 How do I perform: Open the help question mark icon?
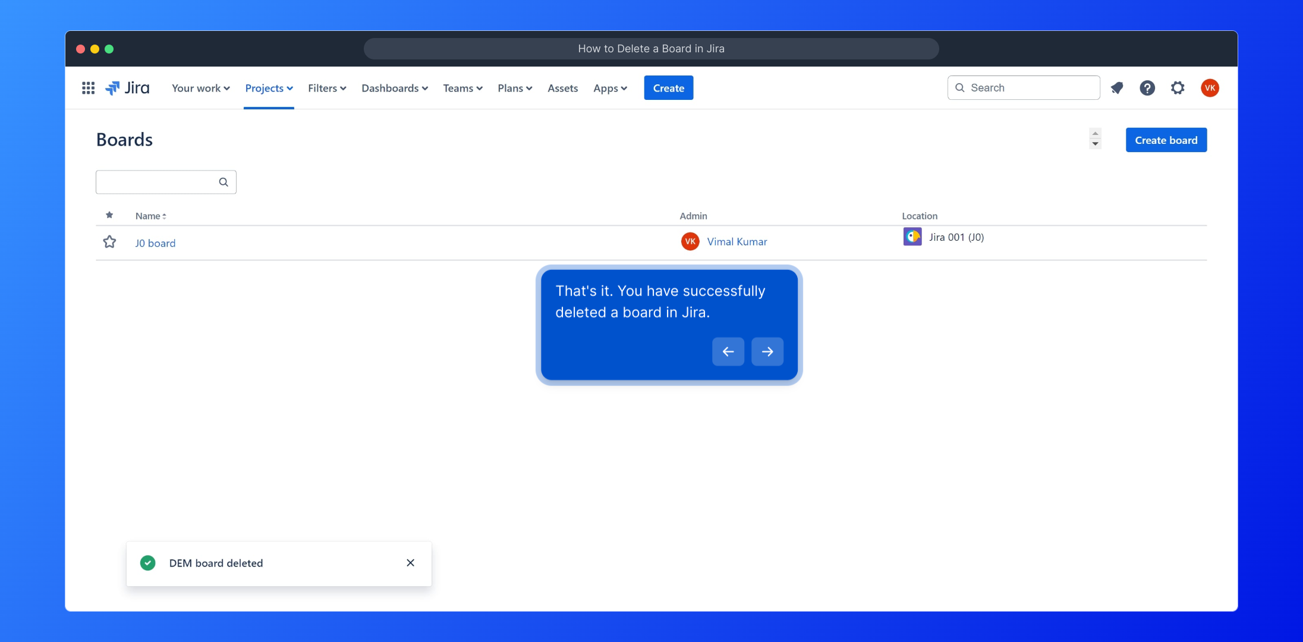[x=1147, y=88]
